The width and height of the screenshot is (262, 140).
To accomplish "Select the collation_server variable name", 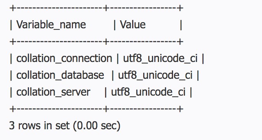I will pyautogui.click(x=53, y=92).
